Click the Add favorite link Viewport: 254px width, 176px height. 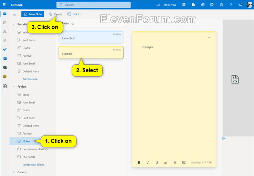(x=30, y=79)
